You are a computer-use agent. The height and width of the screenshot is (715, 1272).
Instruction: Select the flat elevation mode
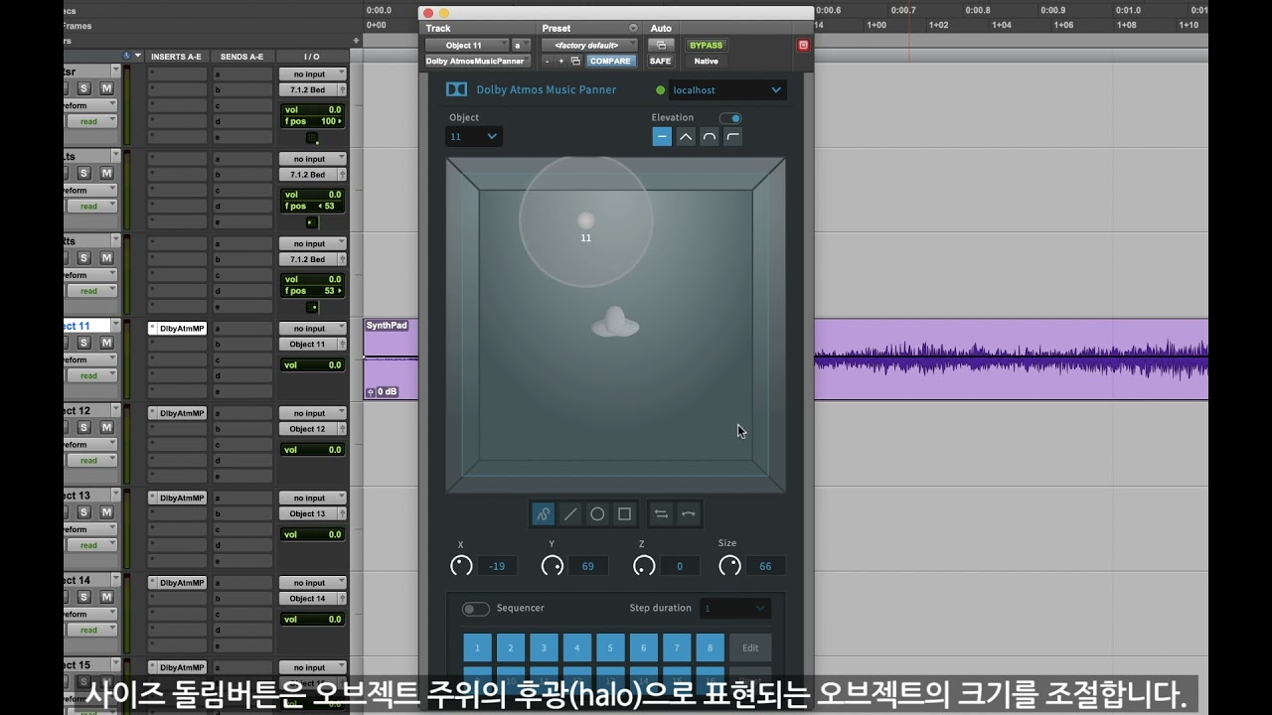[662, 137]
